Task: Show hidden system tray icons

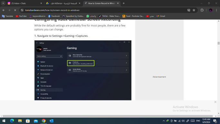Action: (164, 121)
